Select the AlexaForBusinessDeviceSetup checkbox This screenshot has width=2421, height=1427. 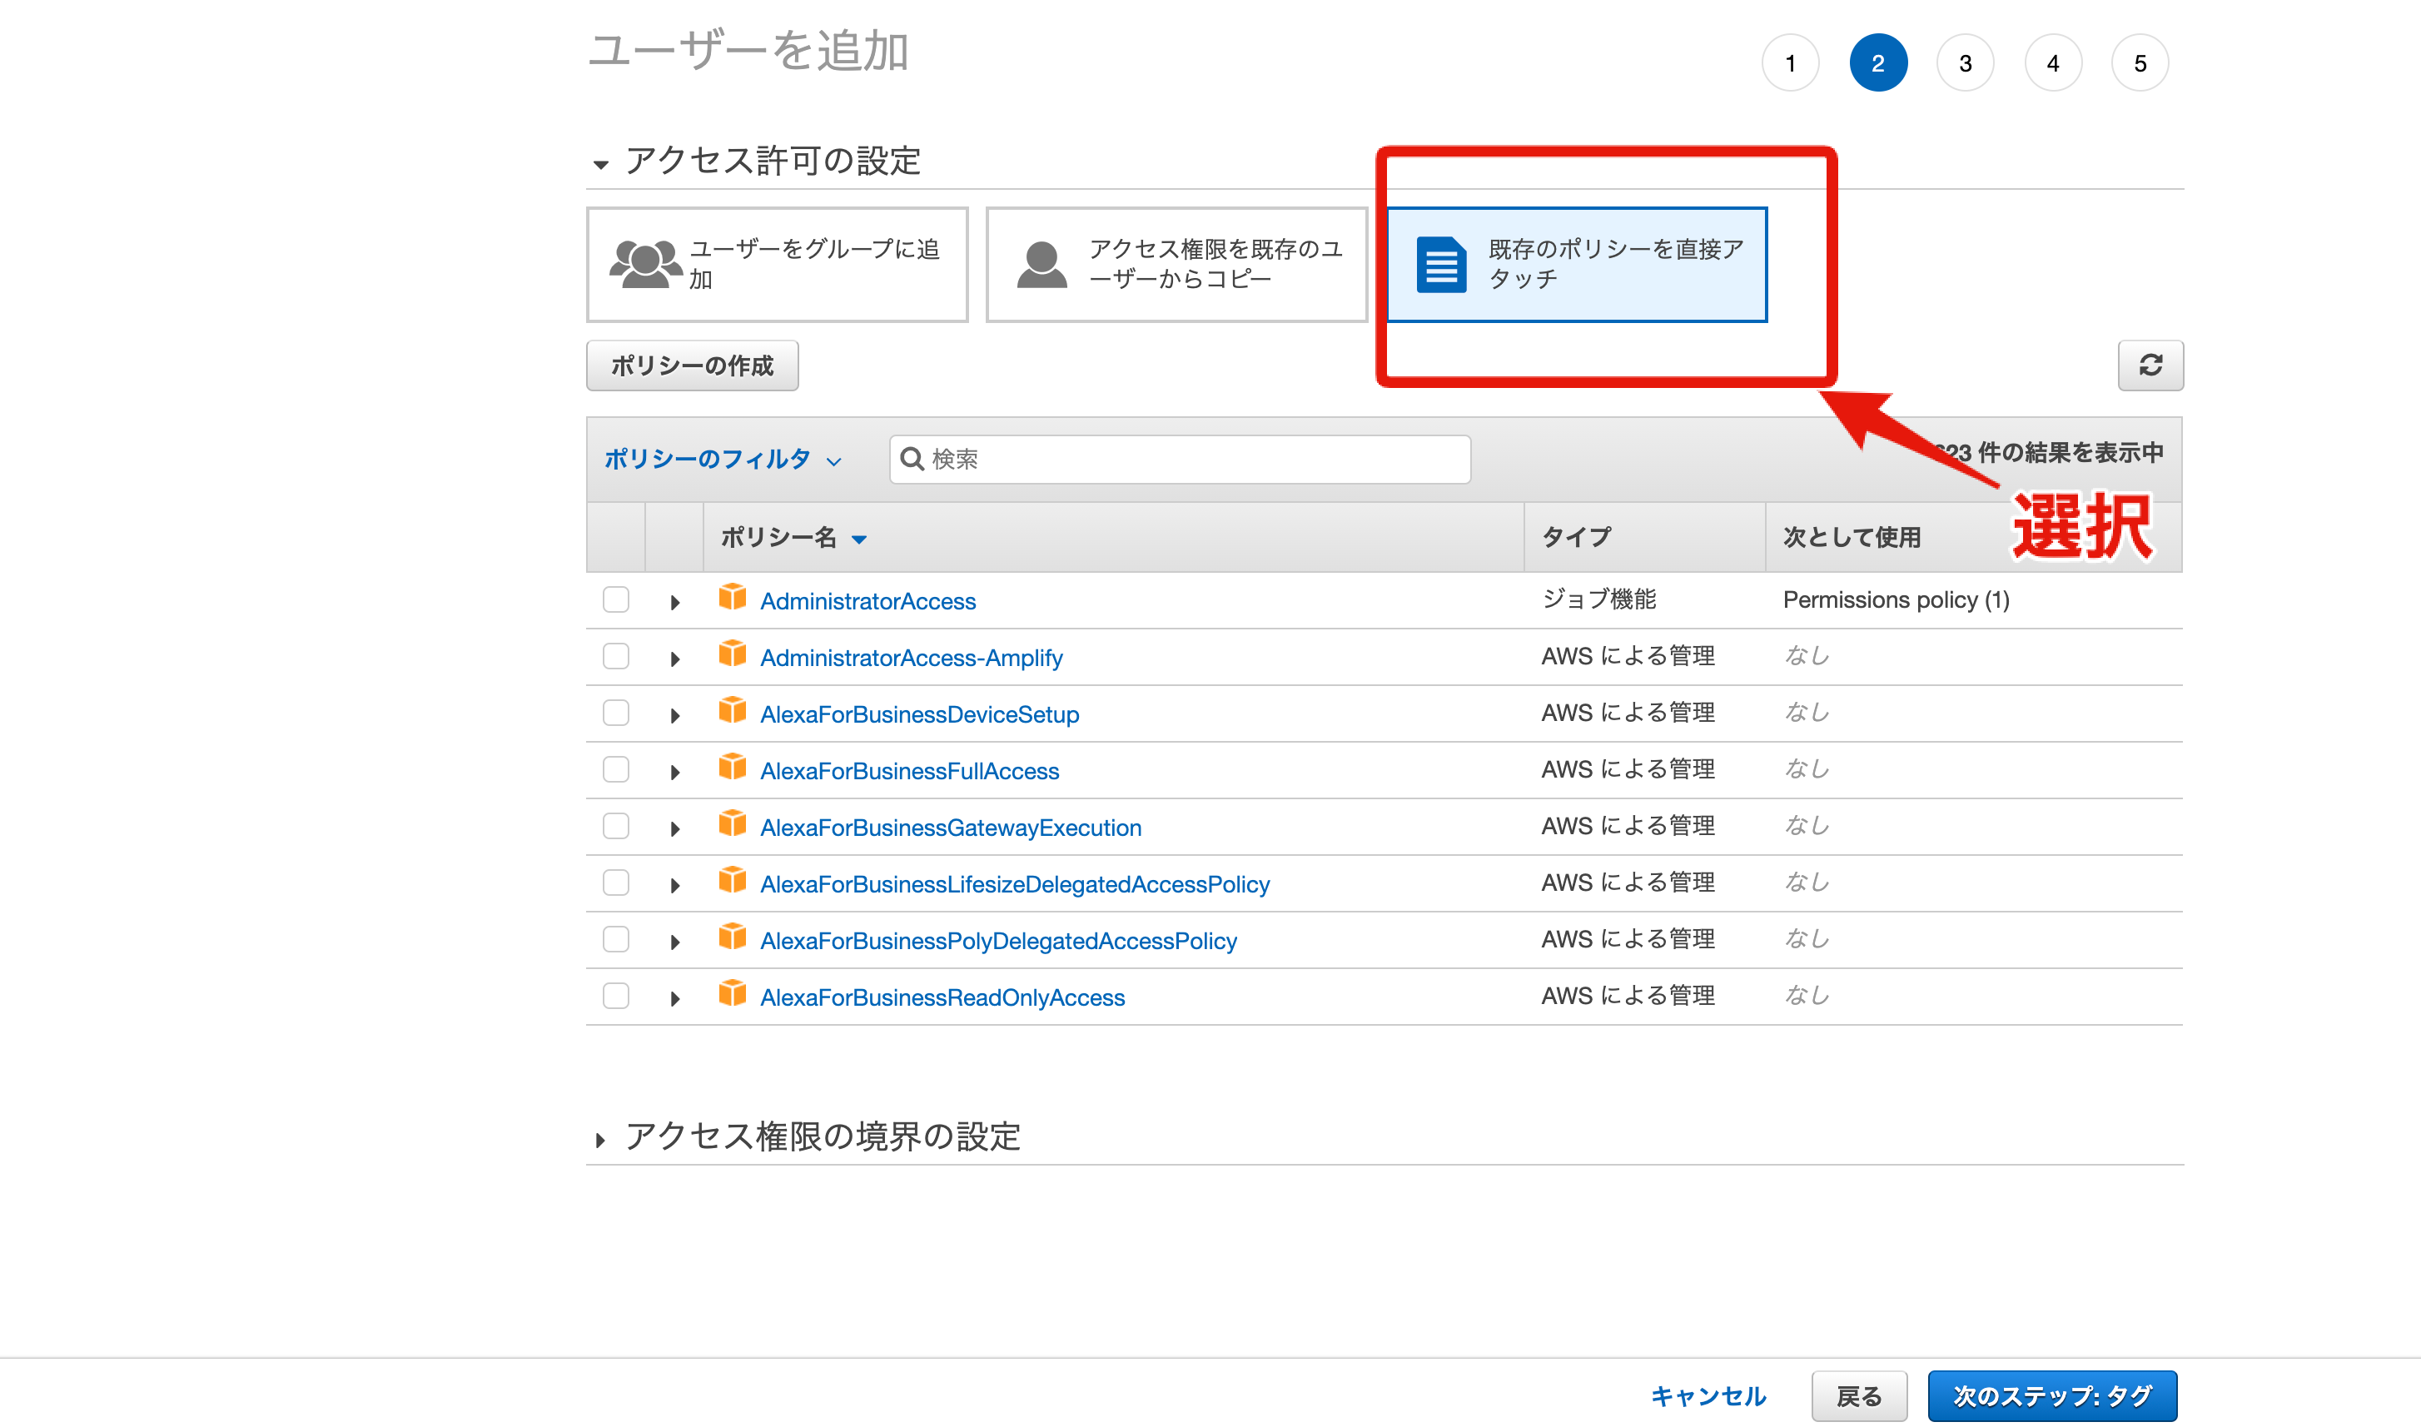(615, 713)
